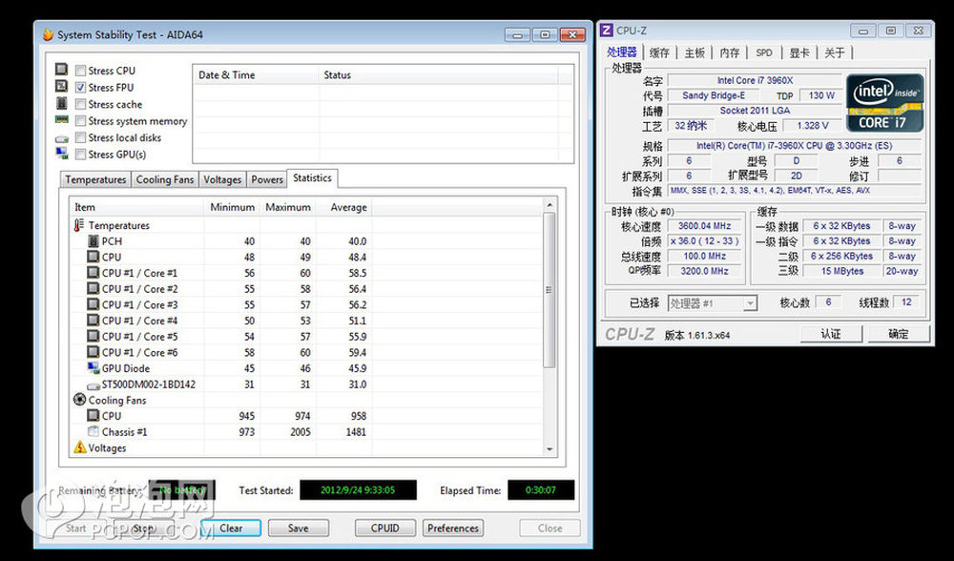Click the Status log column header
This screenshot has height=561, width=954.
tap(438, 74)
